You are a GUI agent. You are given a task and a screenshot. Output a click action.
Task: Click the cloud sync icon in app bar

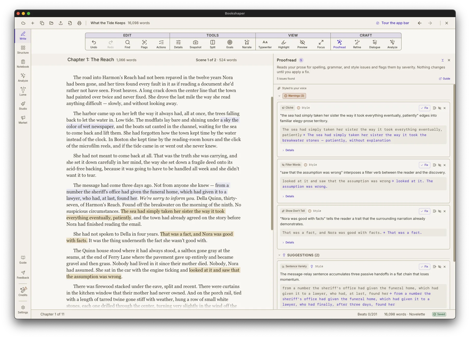coord(23,23)
